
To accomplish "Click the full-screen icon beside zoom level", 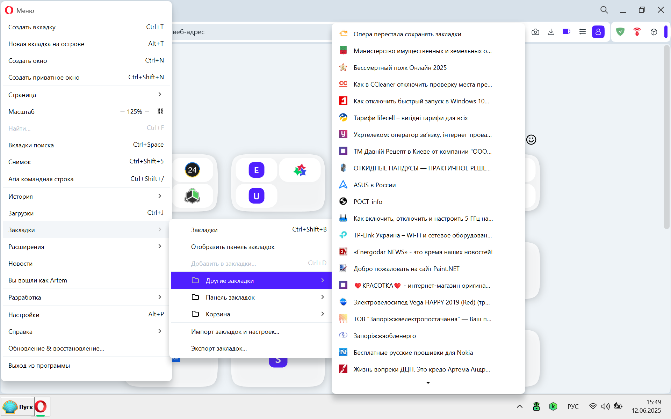I will pos(160,111).
